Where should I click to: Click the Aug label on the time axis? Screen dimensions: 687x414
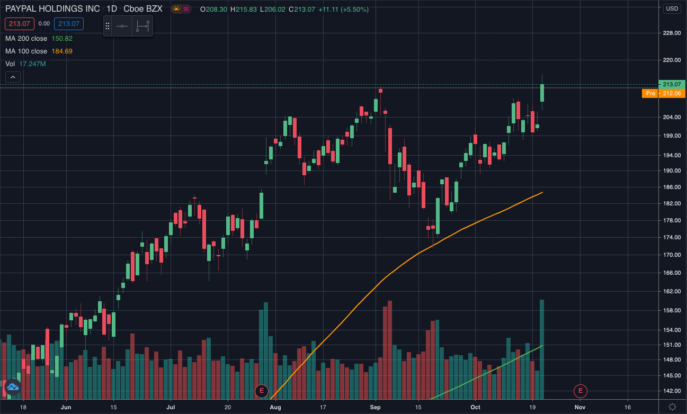(275, 407)
